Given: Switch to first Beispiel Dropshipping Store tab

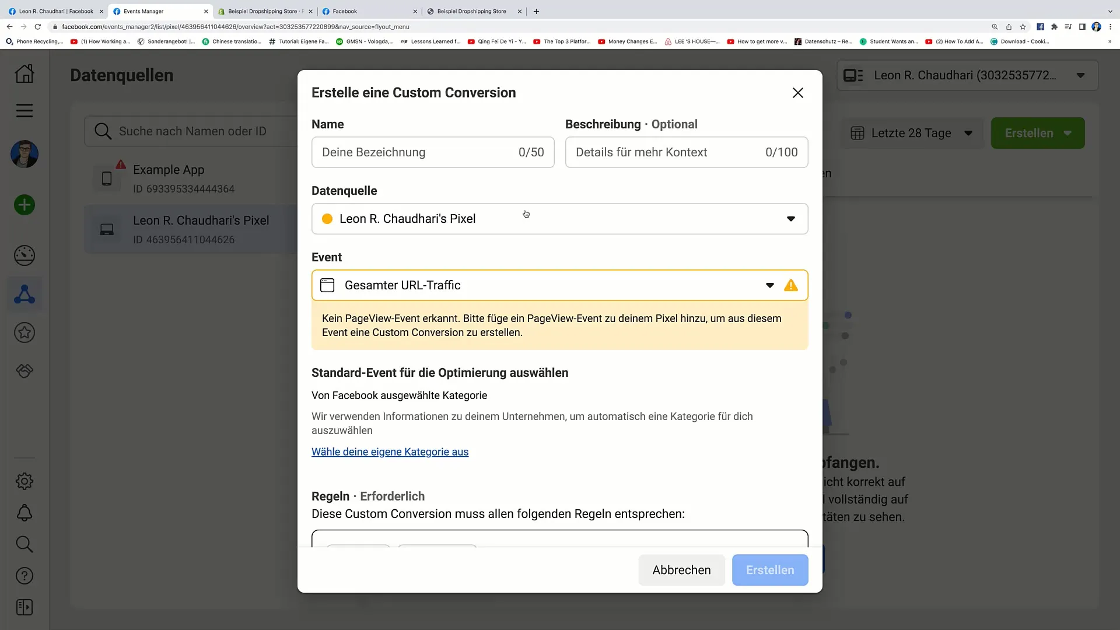Looking at the screenshot, I should point(265,11).
